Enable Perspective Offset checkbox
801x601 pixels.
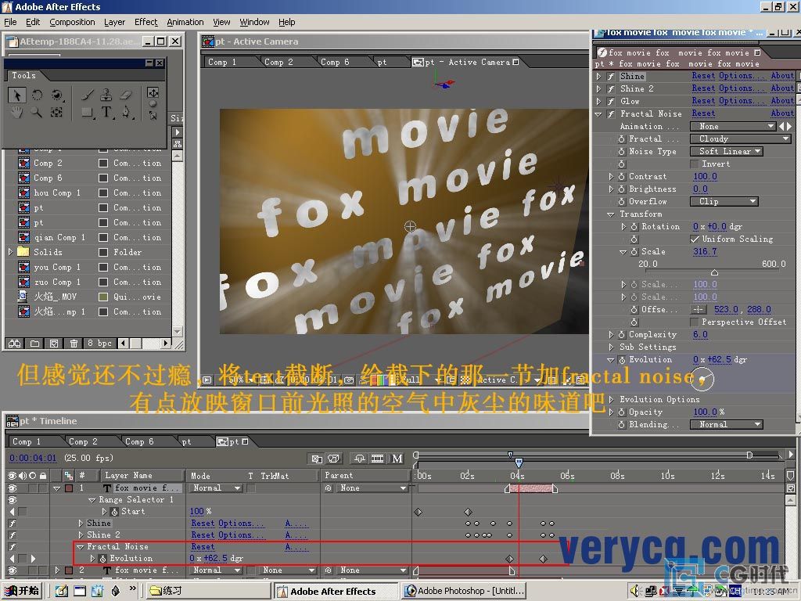pyautogui.click(x=695, y=322)
